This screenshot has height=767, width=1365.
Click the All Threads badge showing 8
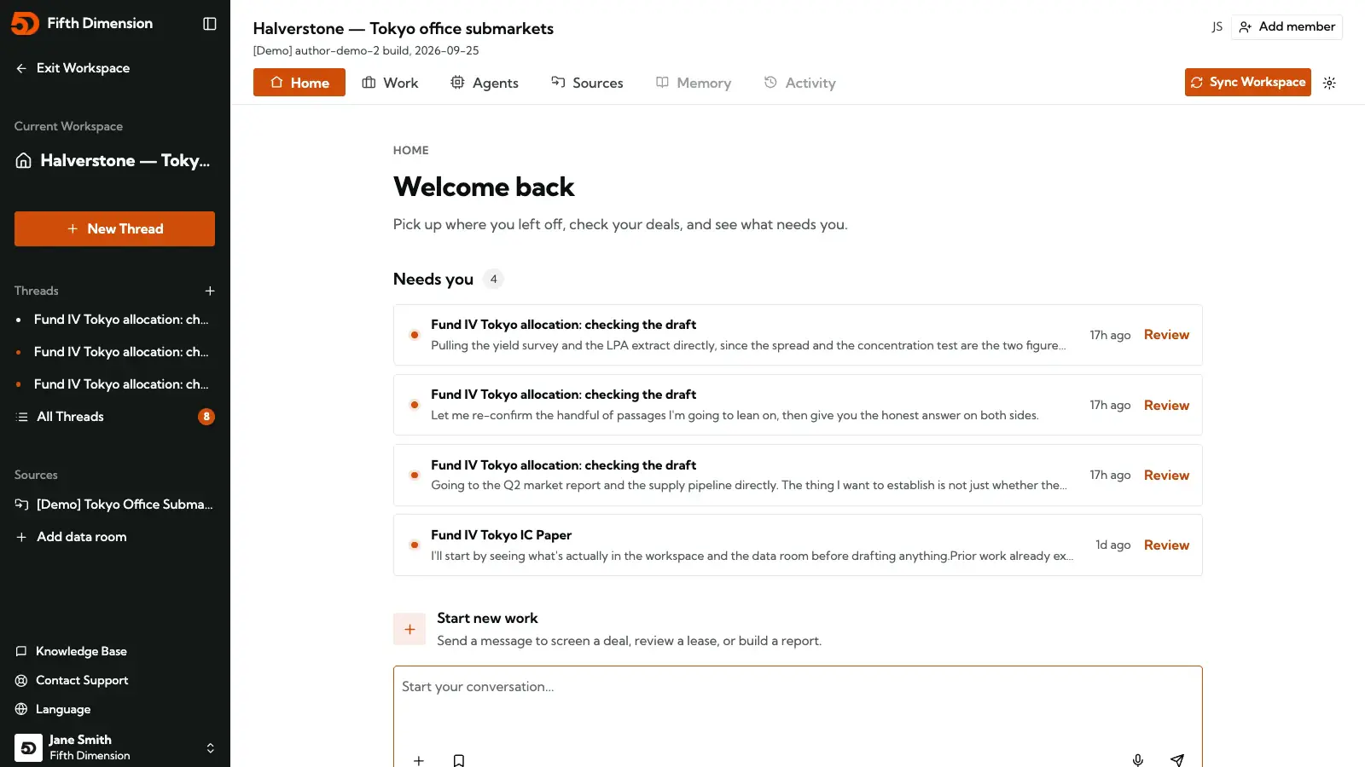click(x=206, y=417)
